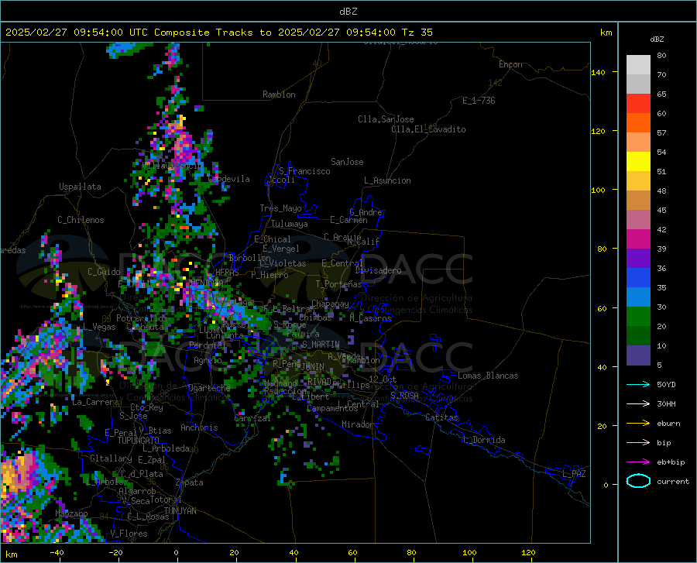This screenshot has height=563, width=697.
Task: Click the TUNUYAN place label
Action: tap(180, 511)
